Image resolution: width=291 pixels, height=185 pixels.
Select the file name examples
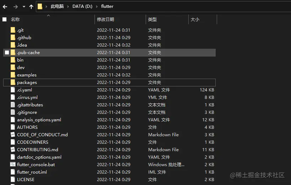tap(27, 75)
